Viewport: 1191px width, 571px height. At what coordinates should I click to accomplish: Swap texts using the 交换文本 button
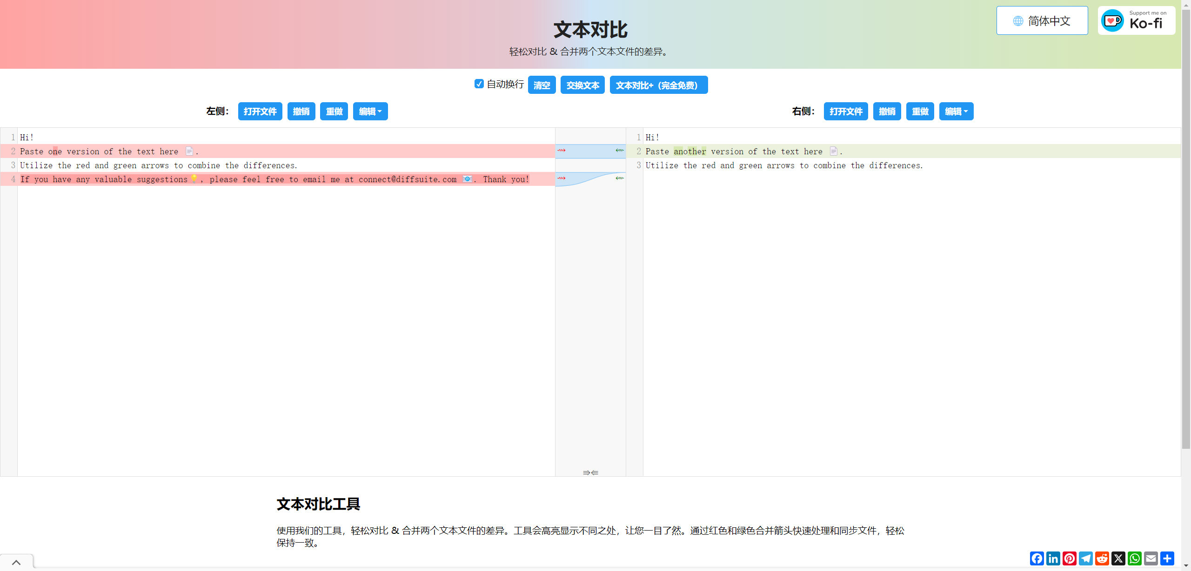[x=582, y=85]
